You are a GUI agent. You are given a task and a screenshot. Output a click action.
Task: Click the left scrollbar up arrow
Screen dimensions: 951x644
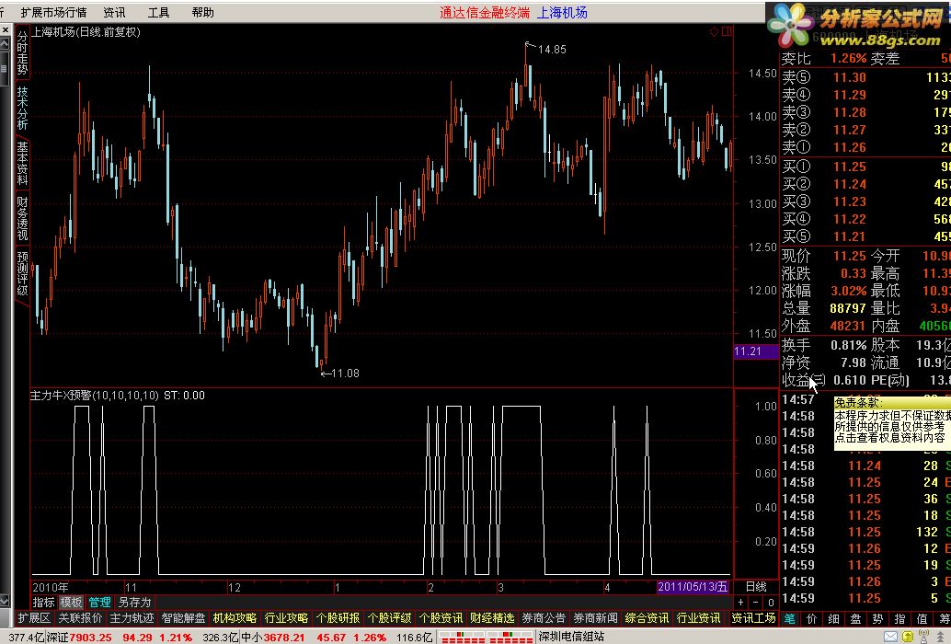[5, 43]
